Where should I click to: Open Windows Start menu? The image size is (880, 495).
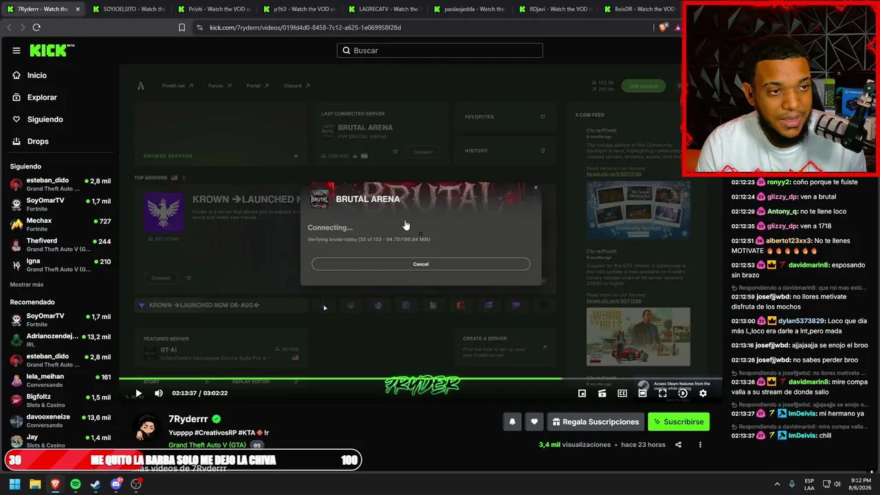tap(14, 484)
